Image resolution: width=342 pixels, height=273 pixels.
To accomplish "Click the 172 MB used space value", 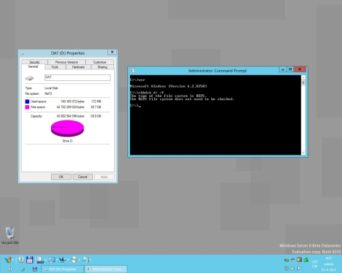I will pos(96,101).
